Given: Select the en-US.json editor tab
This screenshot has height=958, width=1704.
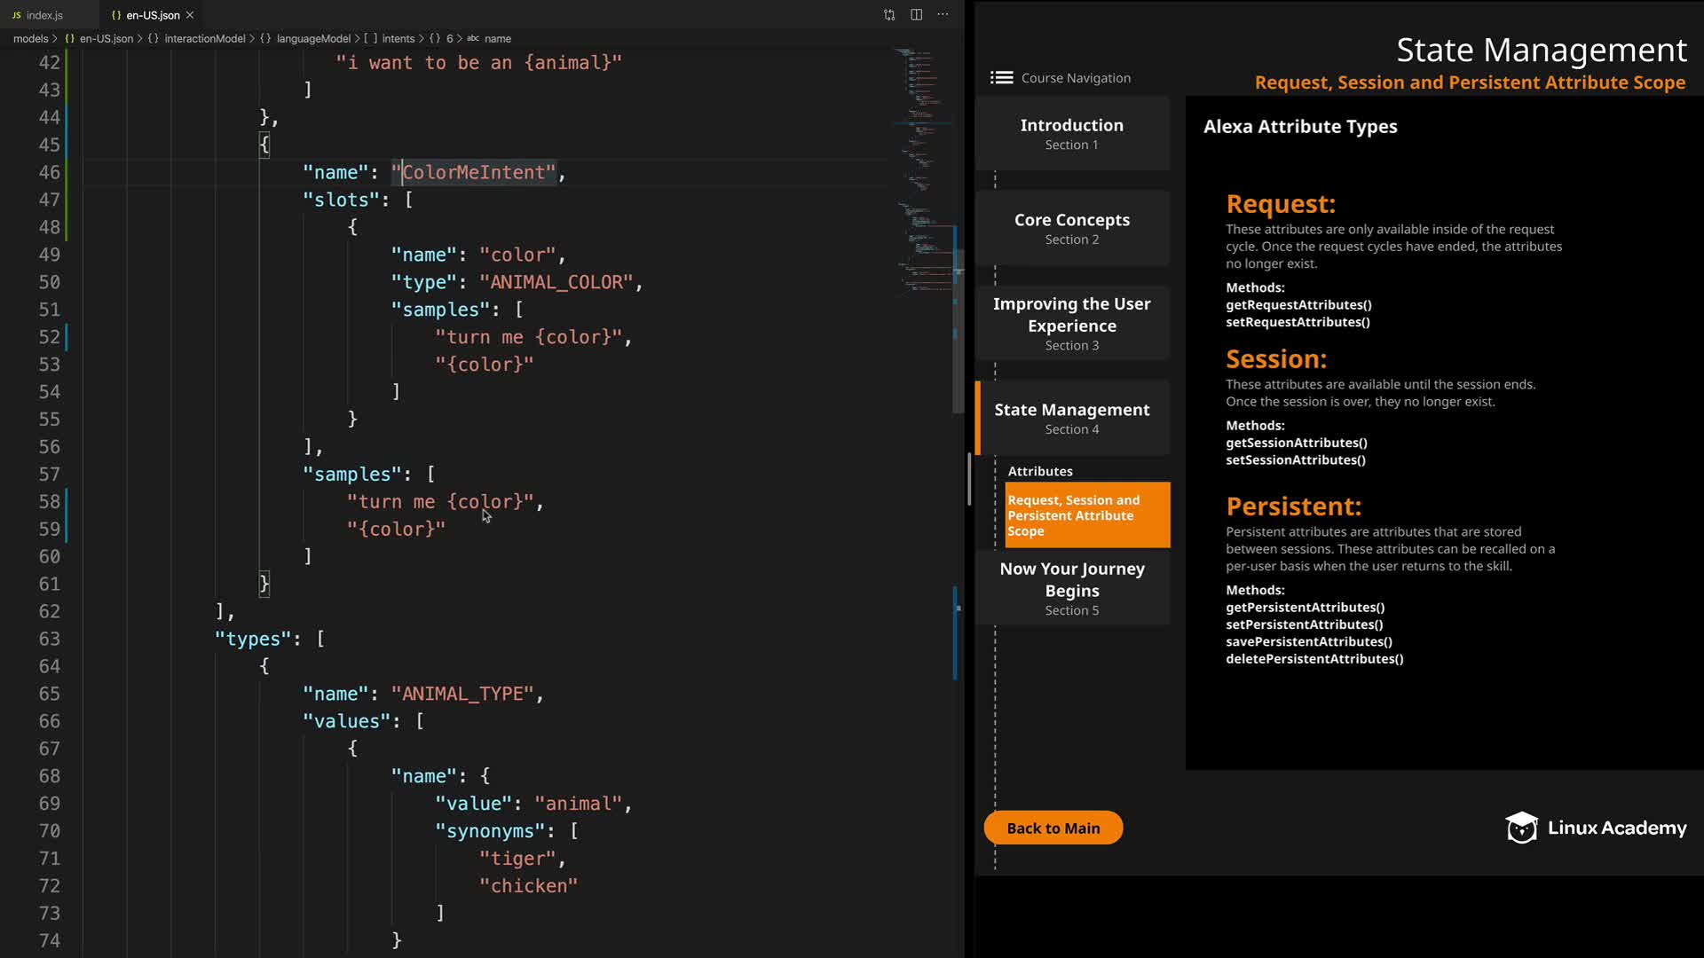Looking at the screenshot, I should (152, 15).
